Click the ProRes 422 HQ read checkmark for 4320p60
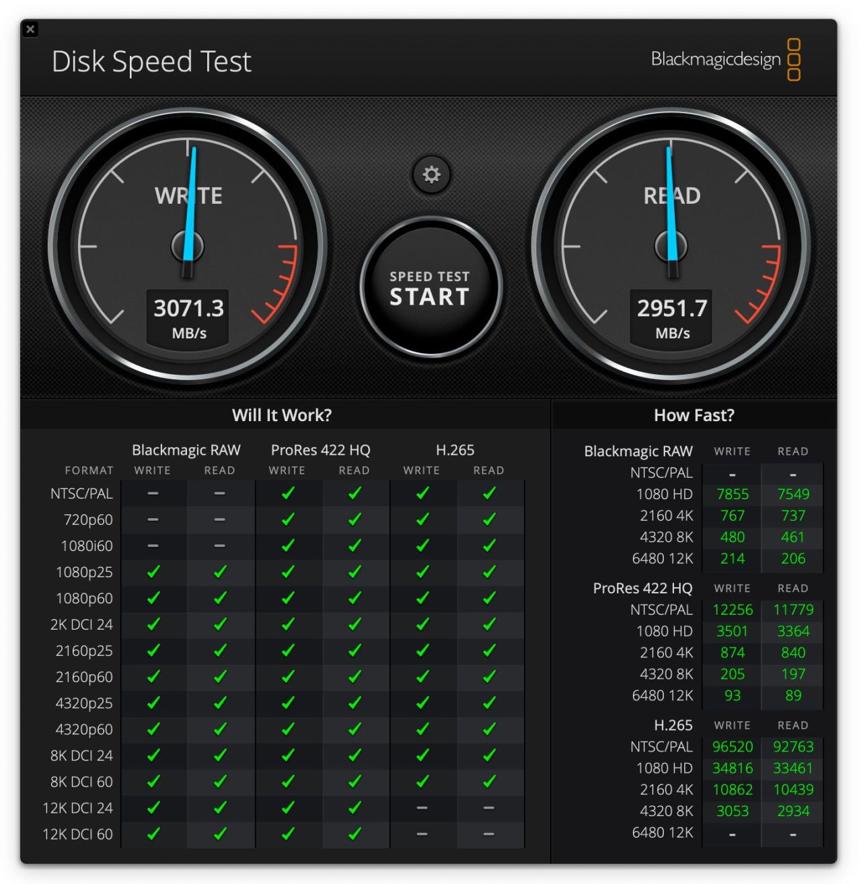 (x=354, y=729)
